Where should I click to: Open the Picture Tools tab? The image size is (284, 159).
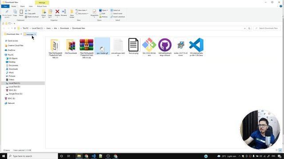[42, 6]
